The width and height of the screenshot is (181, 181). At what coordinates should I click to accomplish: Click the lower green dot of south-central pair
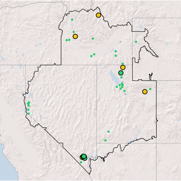[x=105, y=140]
